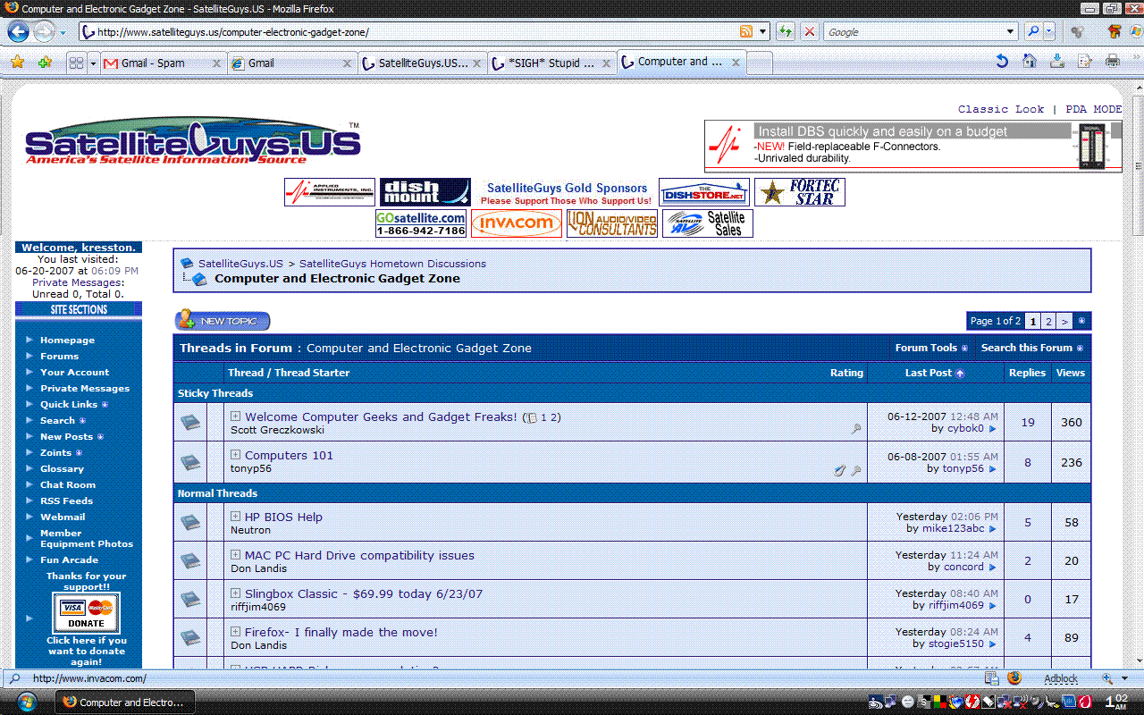This screenshot has height=715, width=1144.
Task: Expand preview for HP BIOS Help thread
Action: coord(236,517)
